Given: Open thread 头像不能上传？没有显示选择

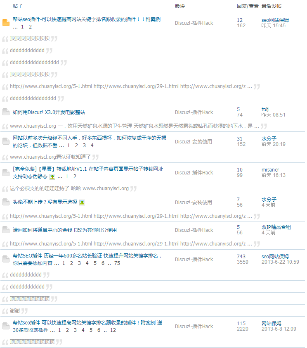Looking at the screenshot, I should click(x=45, y=202).
